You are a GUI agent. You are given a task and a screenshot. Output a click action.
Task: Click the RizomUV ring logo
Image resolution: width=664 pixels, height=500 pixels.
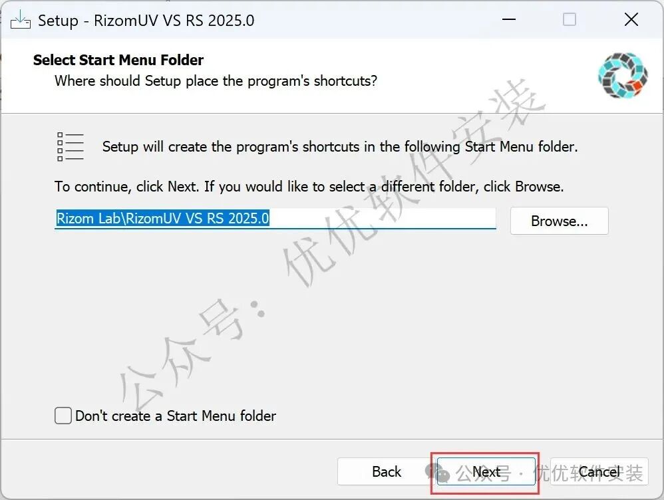(x=623, y=75)
